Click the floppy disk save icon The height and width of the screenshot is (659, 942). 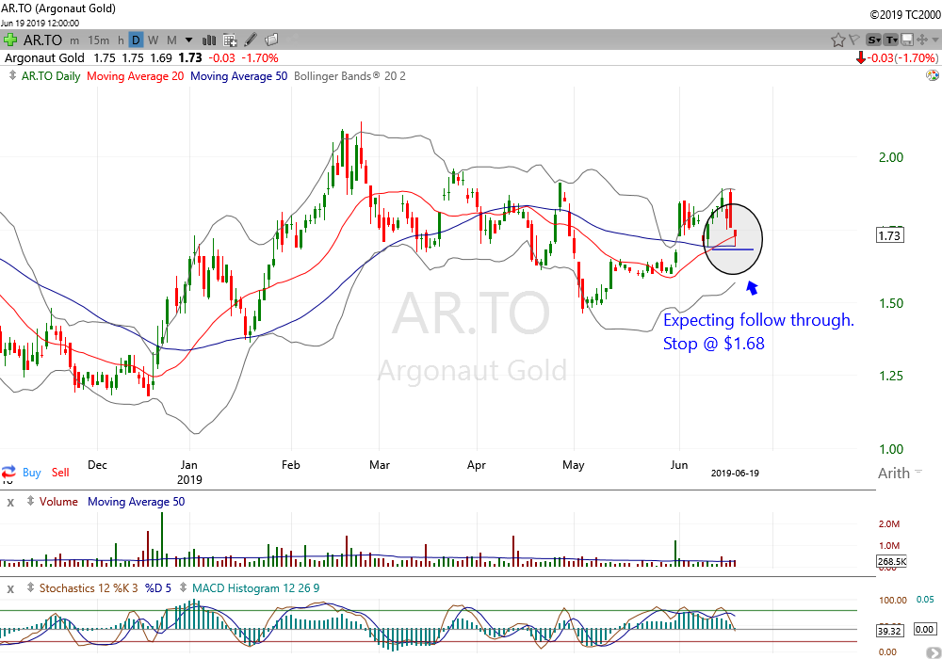point(907,40)
